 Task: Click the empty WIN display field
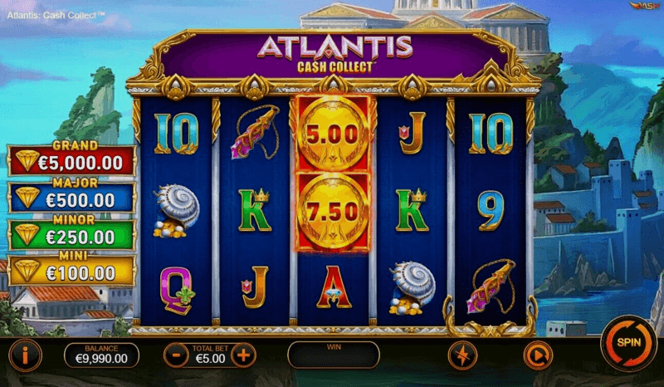[334, 355]
